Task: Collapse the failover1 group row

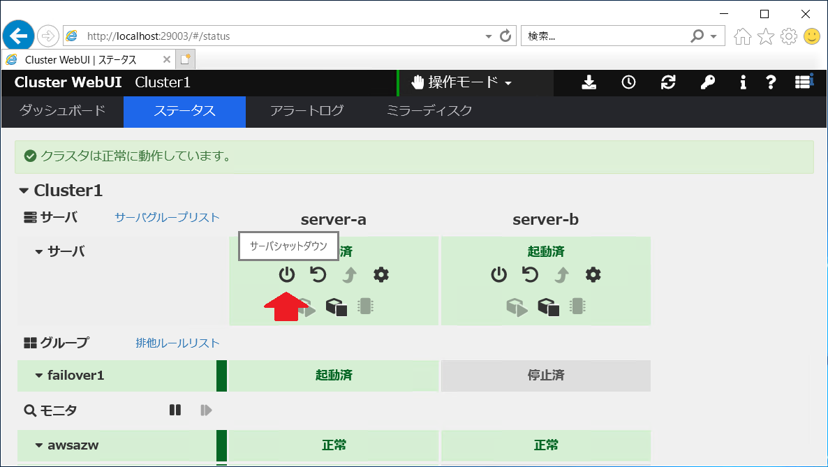Action: pyautogui.click(x=39, y=376)
